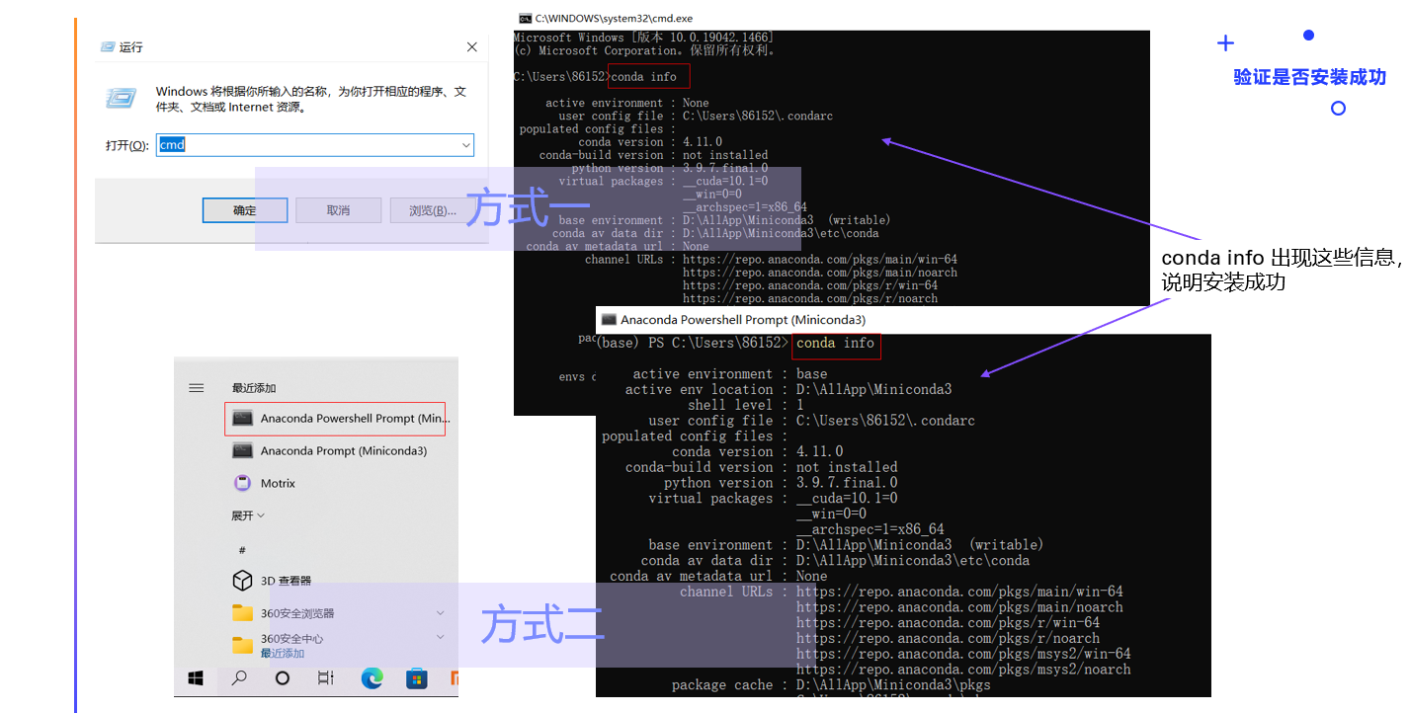Viewport: 1409px width, 713px height.
Task: Open the Motrix app entry
Action: (264, 483)
